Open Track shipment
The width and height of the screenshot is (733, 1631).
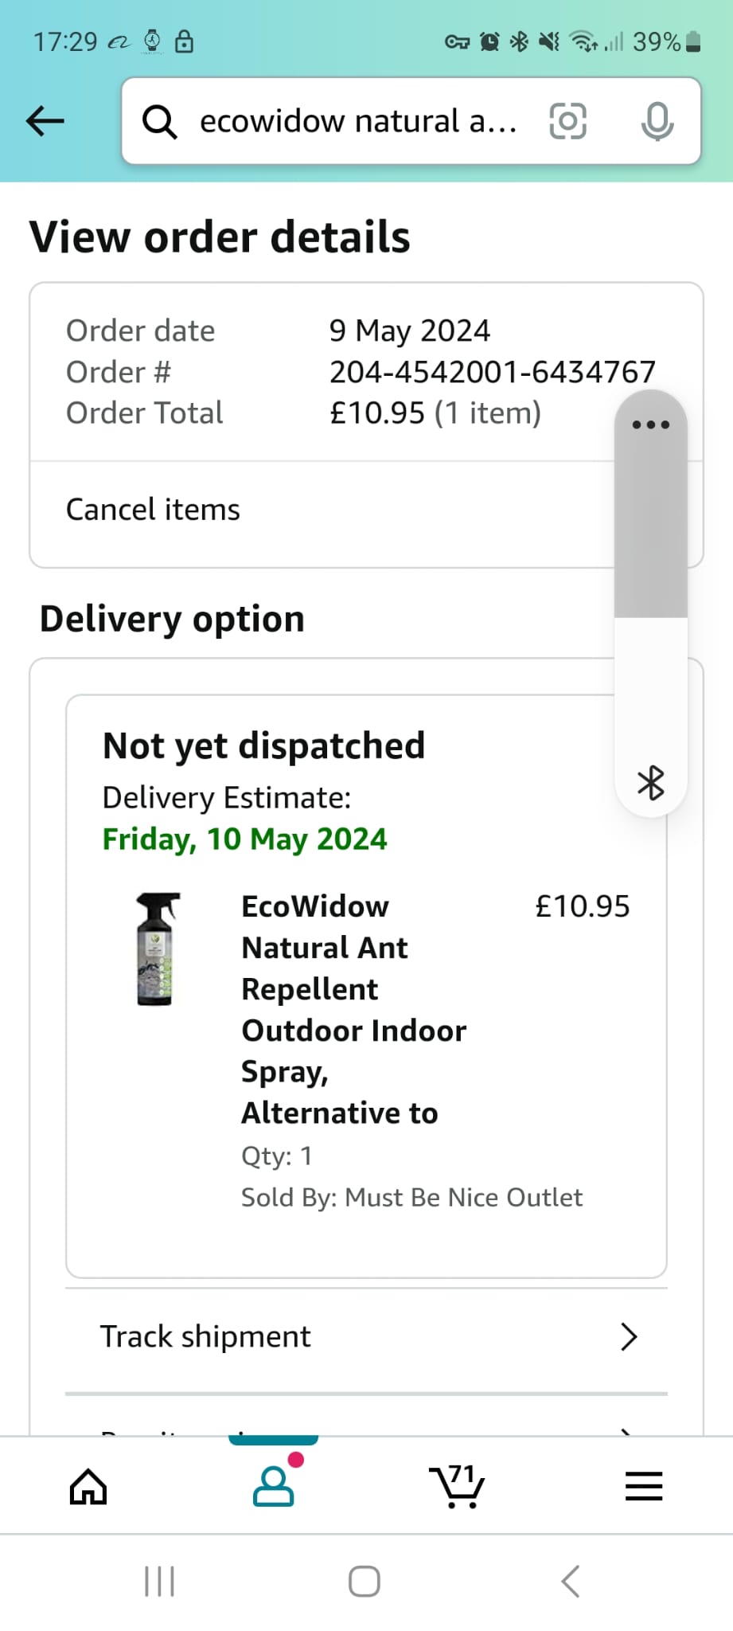[x=367, y=1337]
